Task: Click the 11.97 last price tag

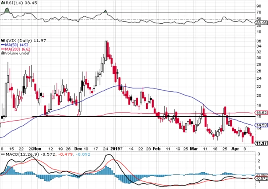Action: [261, 144]
